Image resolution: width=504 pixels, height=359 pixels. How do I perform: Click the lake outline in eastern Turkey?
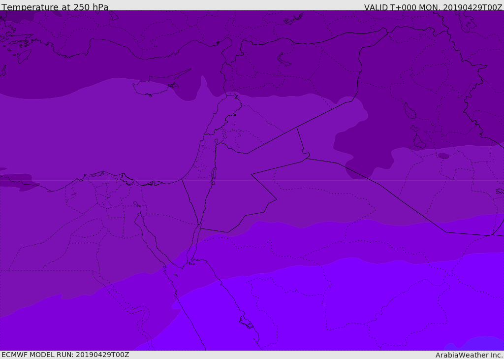point(284,60)
